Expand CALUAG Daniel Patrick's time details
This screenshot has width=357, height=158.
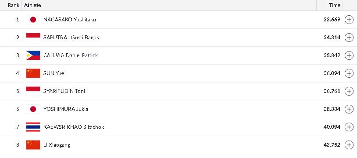[x=349, y=55]
